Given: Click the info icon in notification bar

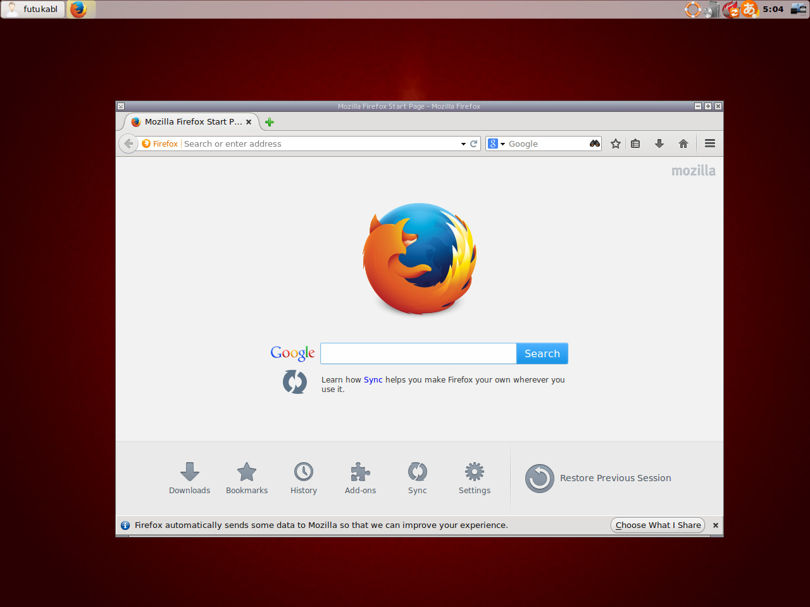Looking at the screenshot, I should [125, 525].
